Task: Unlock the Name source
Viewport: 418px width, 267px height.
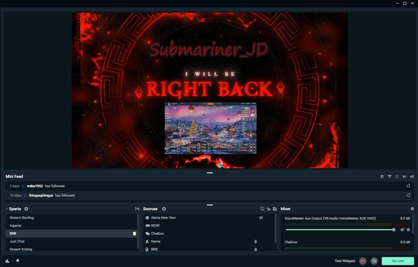Action: click(256, 241)
